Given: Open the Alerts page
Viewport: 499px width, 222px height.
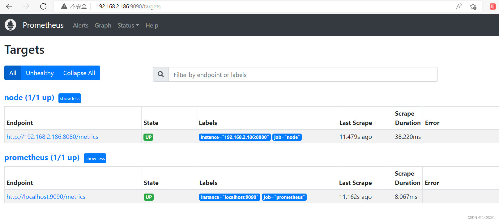Looking at the screenshot, I should coord(81,25).
